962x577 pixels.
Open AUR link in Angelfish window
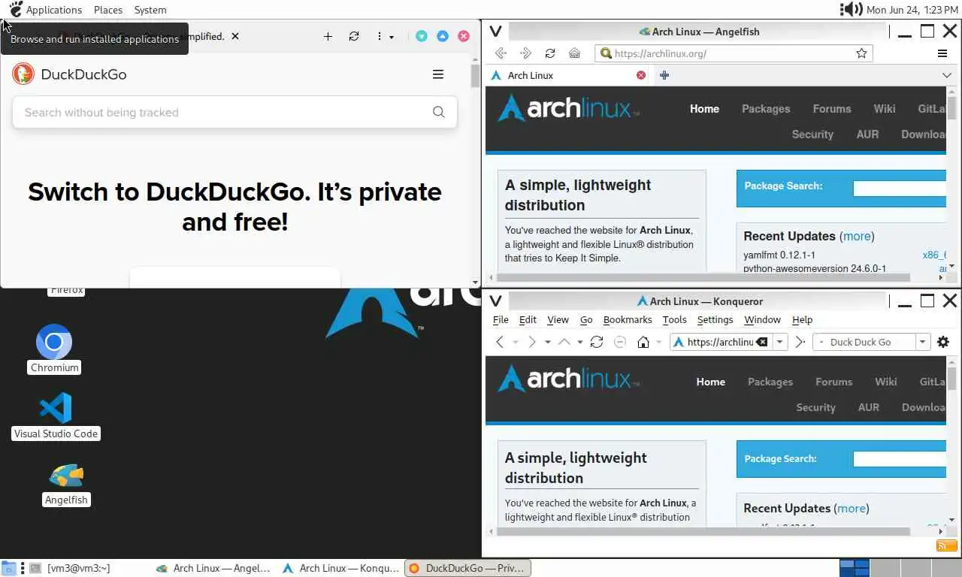867,134
